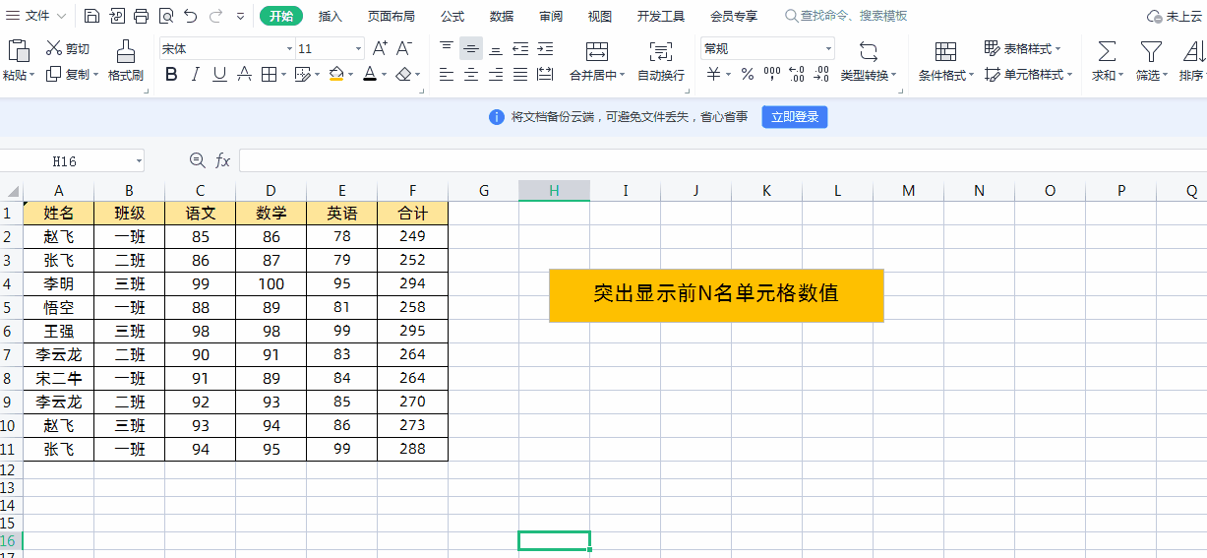Click the distributed alignment icon

coord(545,74)
